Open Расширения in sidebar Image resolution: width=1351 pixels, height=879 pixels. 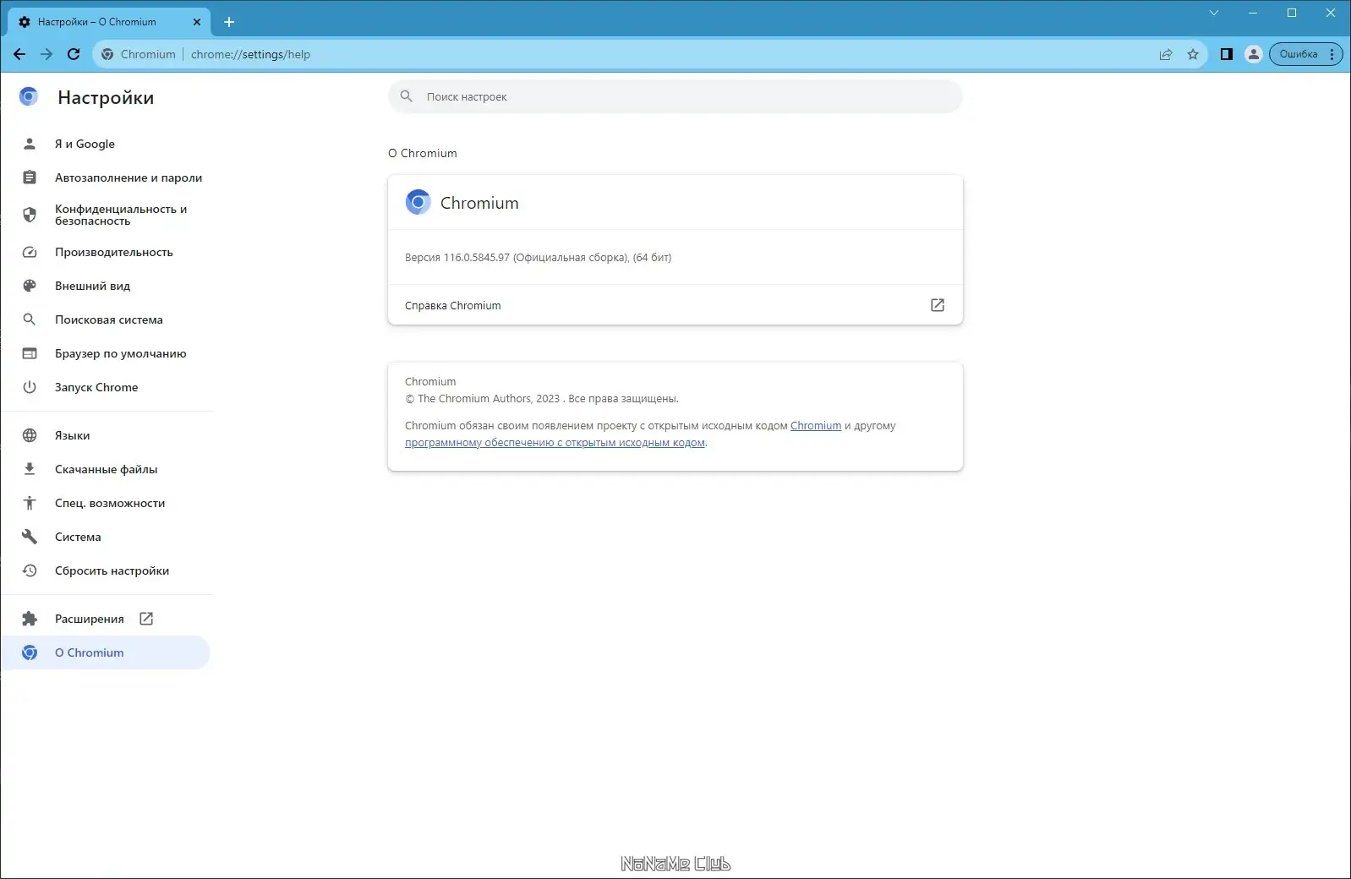[x=107, y=619]
